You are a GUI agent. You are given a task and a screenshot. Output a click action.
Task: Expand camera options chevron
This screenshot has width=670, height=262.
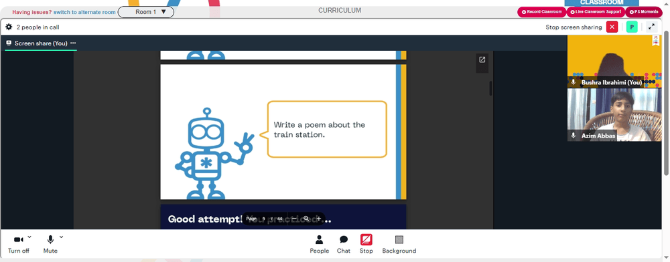29,237
